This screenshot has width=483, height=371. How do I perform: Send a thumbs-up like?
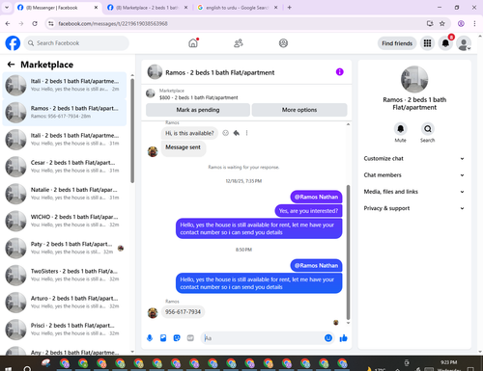344,338
